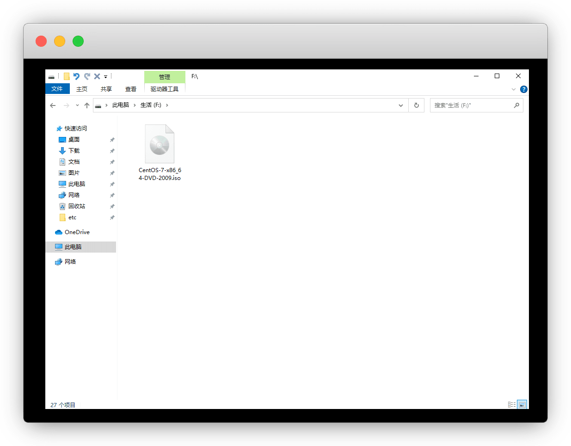This screenshot has width=571, height=446.
Task: Switch to large icons view in status bar
Action: point(522,405)
